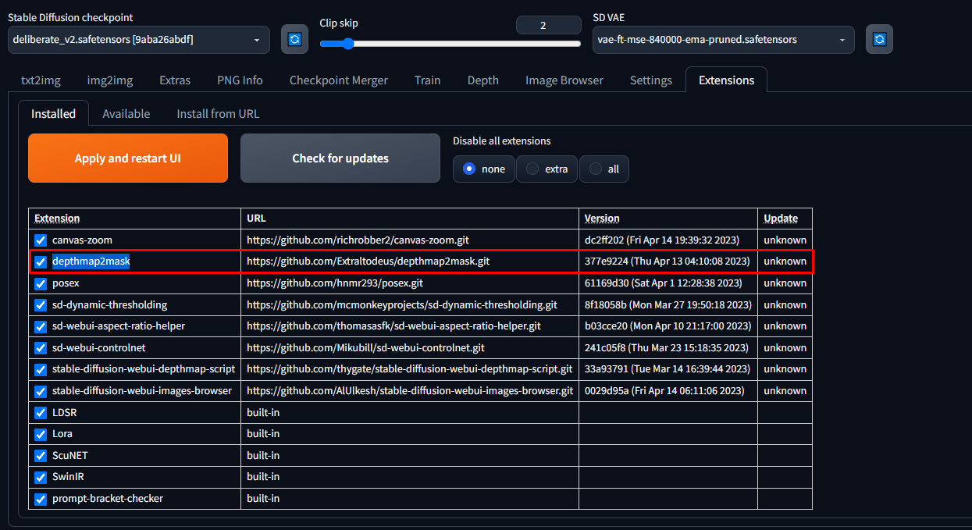Viewport: 972px width, 530px height.
Task: Click Check for updates button
Action: (x=340, y=158)
